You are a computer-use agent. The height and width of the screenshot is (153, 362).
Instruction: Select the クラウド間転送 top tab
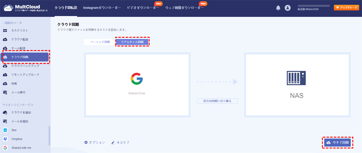click(65, 8)
